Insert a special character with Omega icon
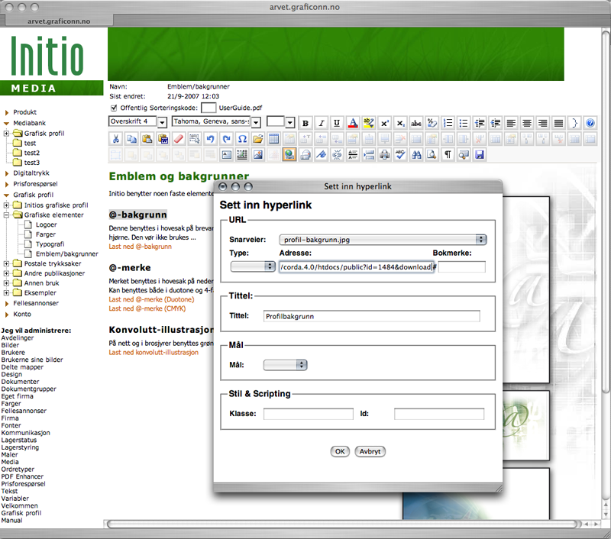Image resolution: width=611 pixels, height=539 pixels. pos(242,139)
